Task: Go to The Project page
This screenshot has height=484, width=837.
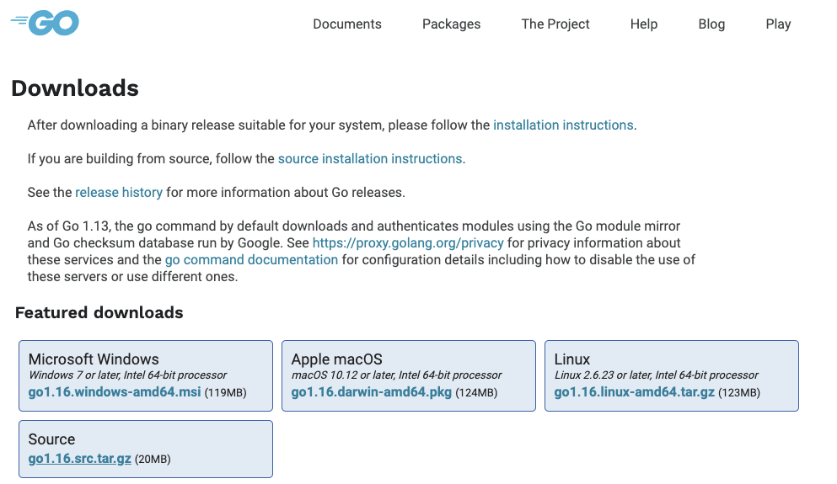Action: (555, 24)
